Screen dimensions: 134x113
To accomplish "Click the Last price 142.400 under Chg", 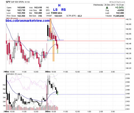I will (x=120, y=13).
